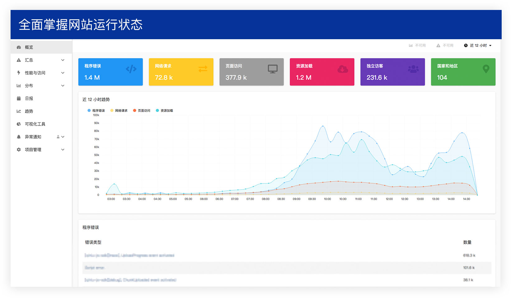This screenshot has width=511, height=298.
Task: Open 汇总 label in the sidebar
Action: pyautogui.click(x=29, y=60)
